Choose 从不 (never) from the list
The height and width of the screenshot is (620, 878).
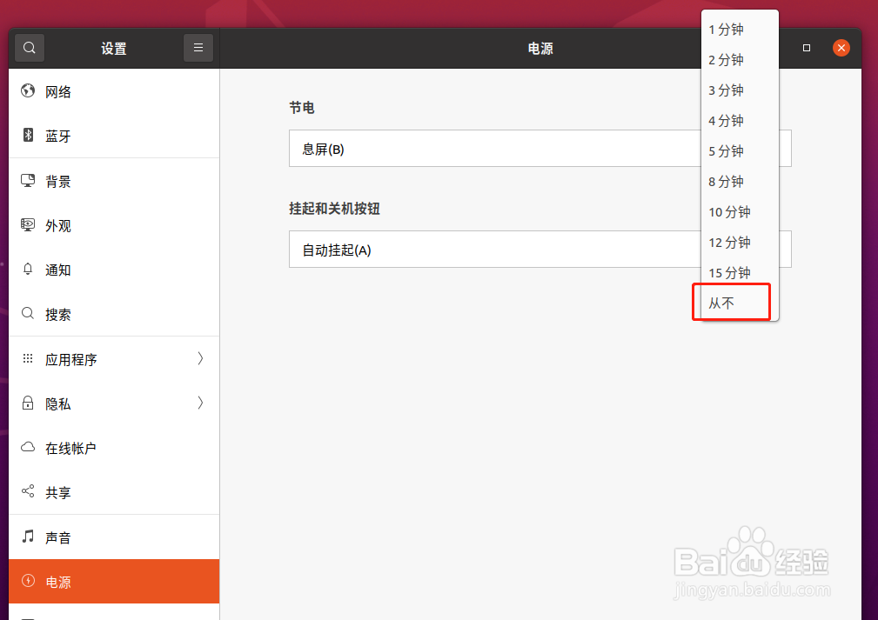740,303
